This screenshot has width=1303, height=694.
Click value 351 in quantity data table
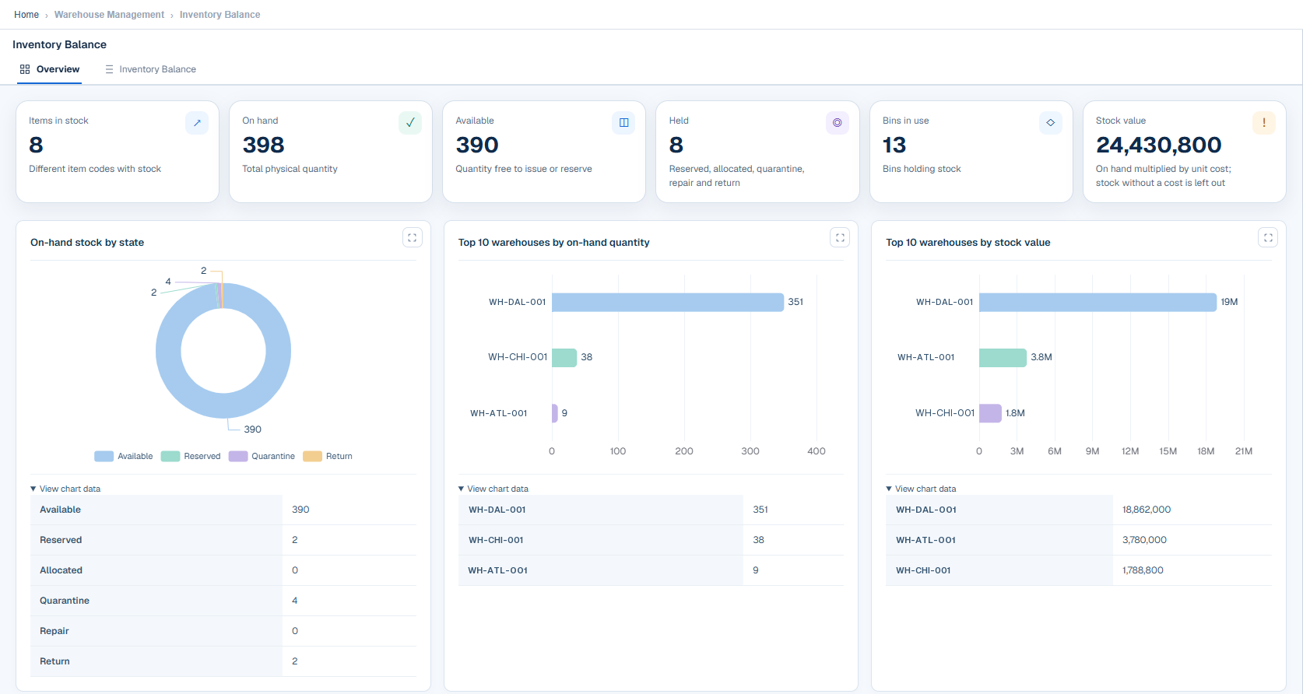(x=760, y=510)
